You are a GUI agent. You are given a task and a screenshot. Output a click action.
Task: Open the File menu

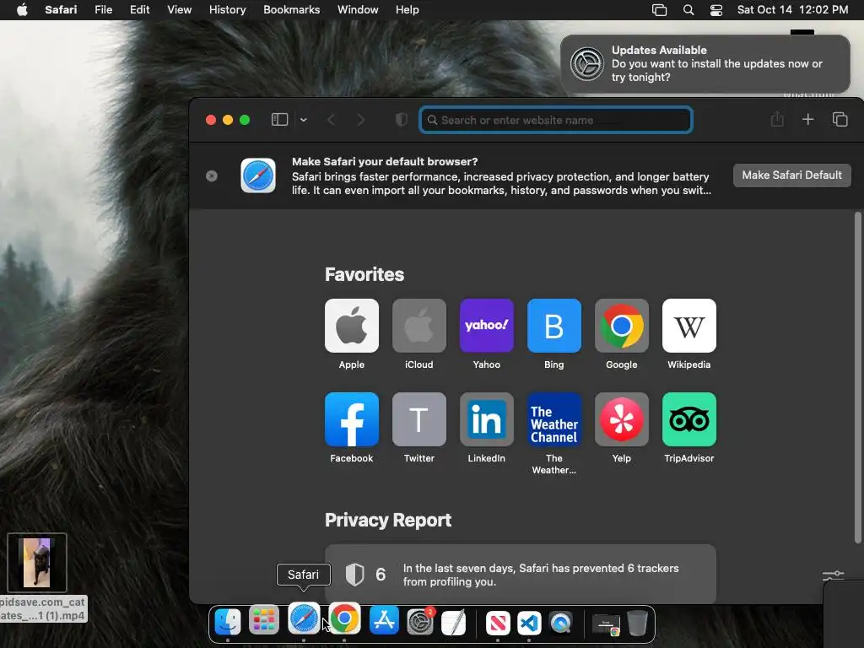point(103,10)
